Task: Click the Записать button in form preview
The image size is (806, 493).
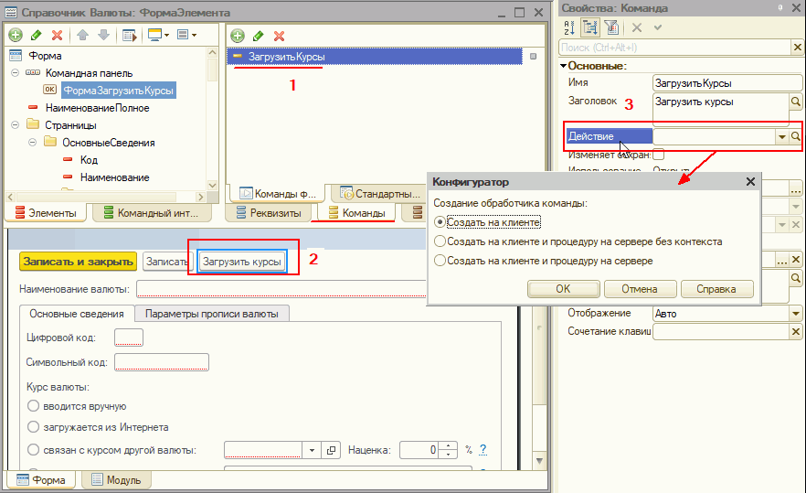Action: tap(166, 262)
